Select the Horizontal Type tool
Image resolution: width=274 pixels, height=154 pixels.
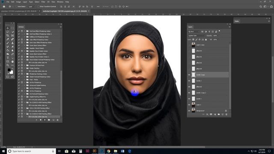click(x=8, y=58)
